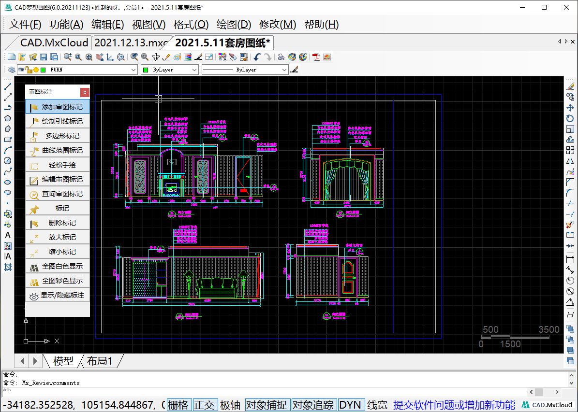
Task: Open the FURN layer dropdown
Action: coord(133,70)
